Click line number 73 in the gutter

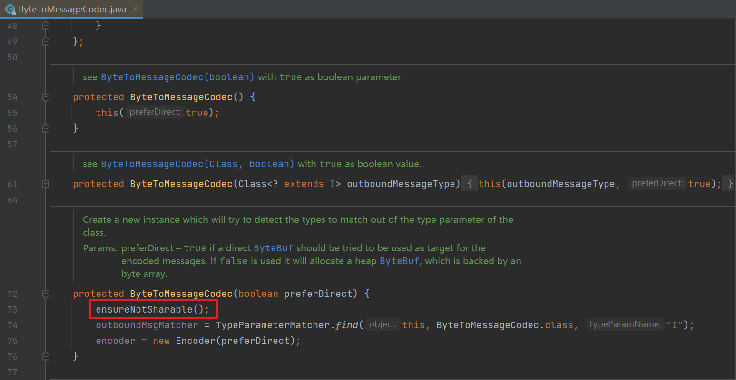pos(12,309)
